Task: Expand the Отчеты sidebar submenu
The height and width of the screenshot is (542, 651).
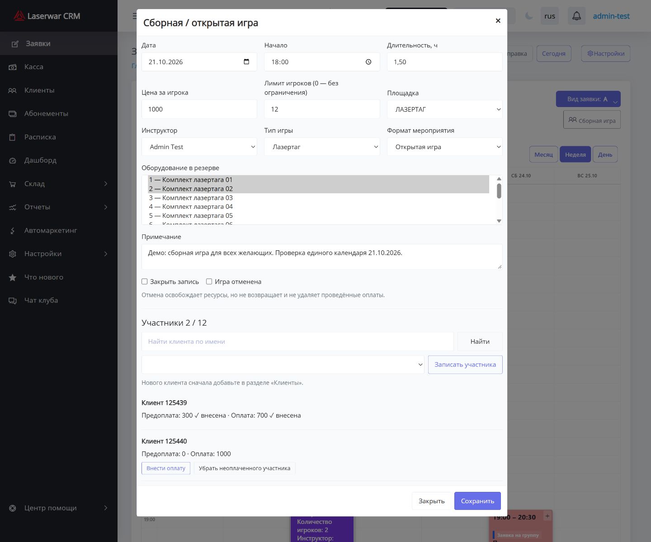Action: 106,207
